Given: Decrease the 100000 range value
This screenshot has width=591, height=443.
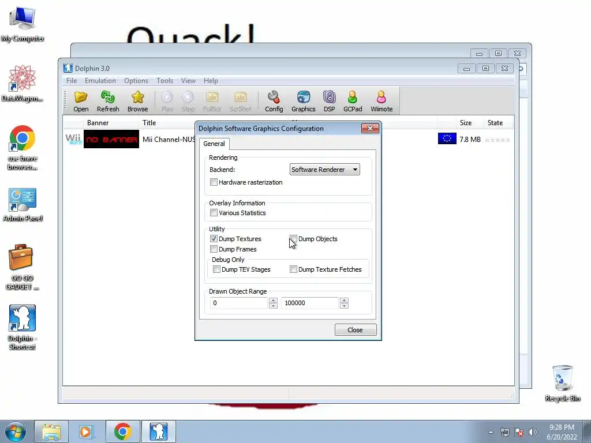Looking at the screenshot, I should pyautogui.click(x=344, y=306).
